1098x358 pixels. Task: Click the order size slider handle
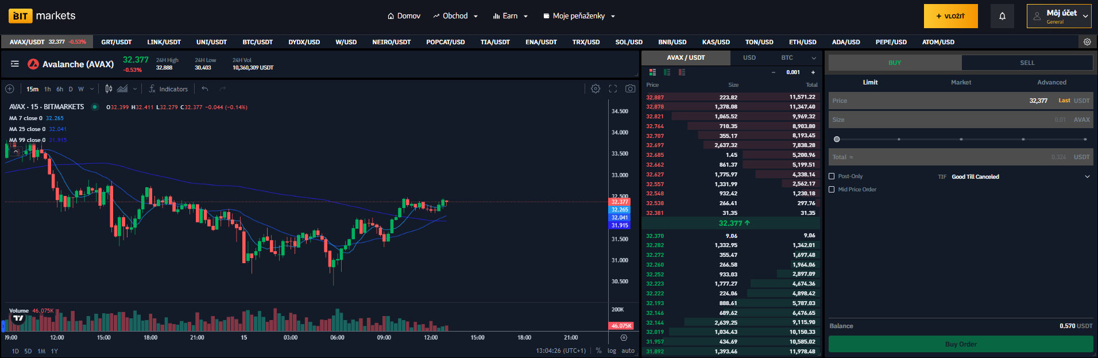click(x=837, y=139)
